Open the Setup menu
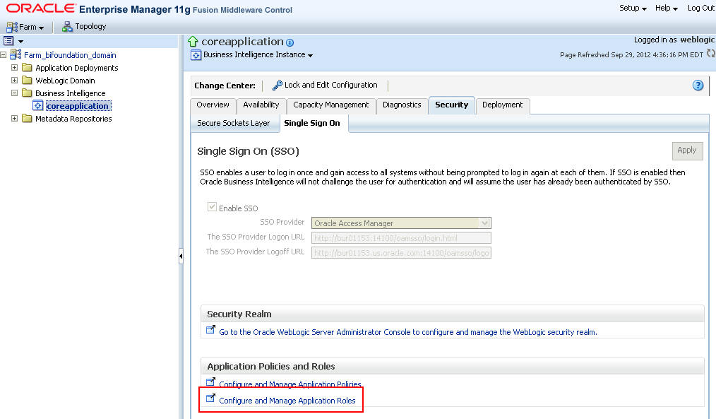Image resolution: width=716 pixels, height=419 pixels. 633,8
